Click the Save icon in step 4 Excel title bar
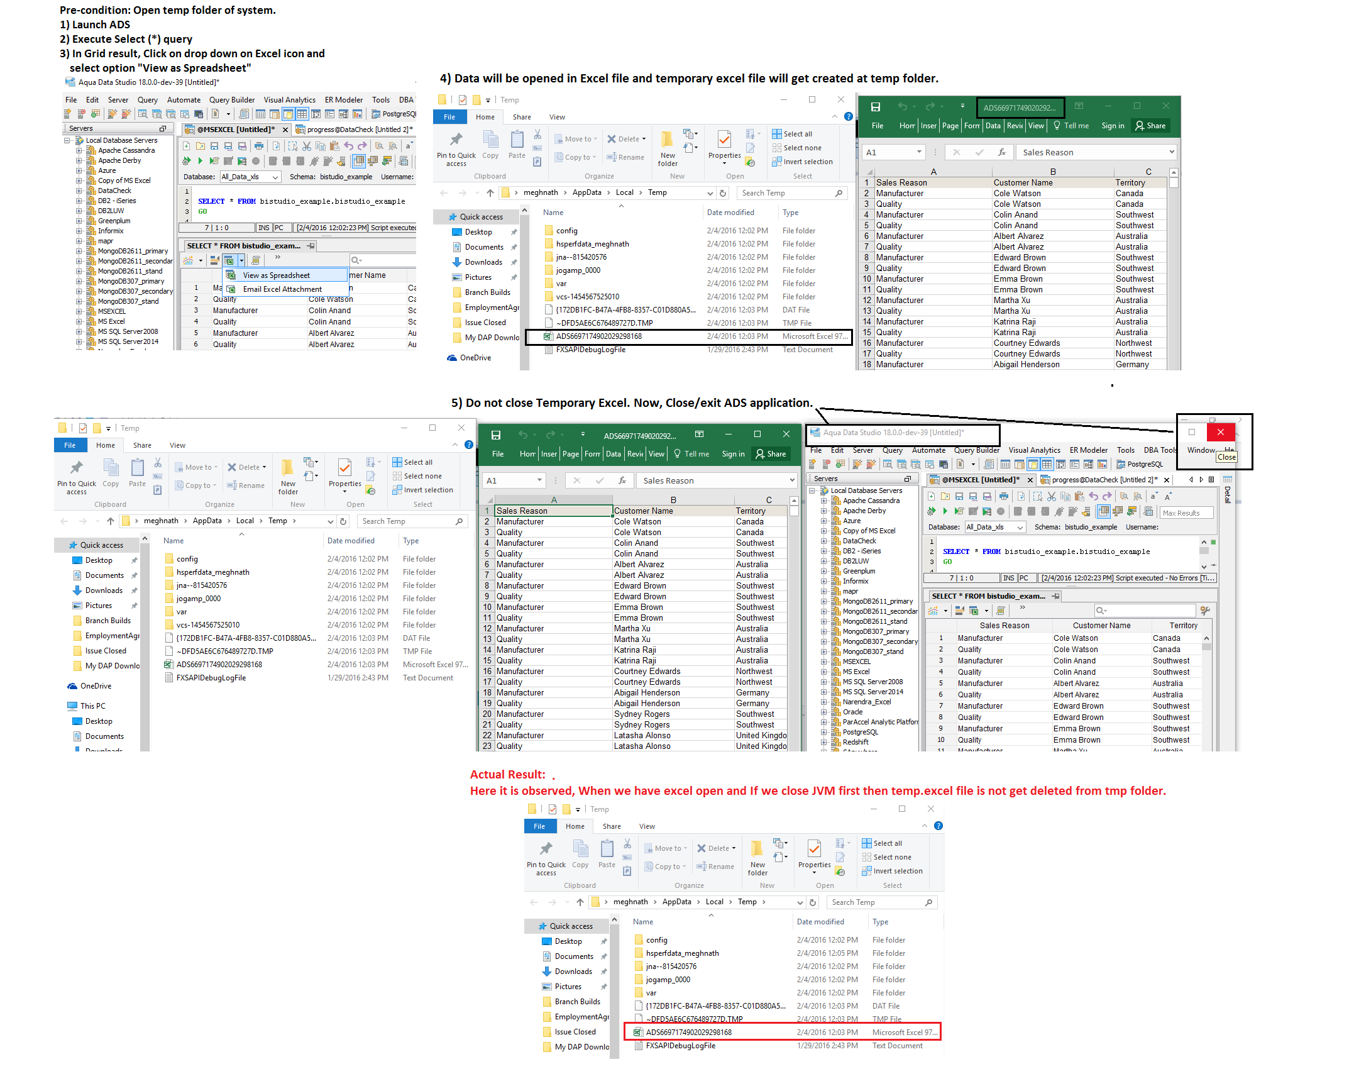 pos(875,107)
